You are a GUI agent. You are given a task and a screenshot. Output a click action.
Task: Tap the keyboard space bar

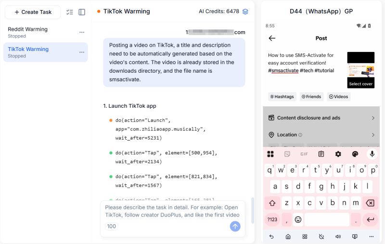pos(327,219)
